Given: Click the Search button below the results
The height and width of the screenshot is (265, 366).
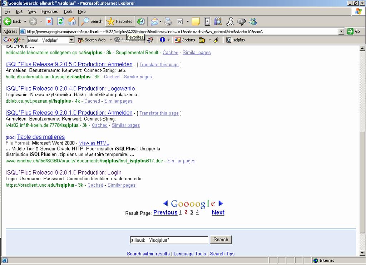Looking at the screenshot, I should (x=221, y=240).
